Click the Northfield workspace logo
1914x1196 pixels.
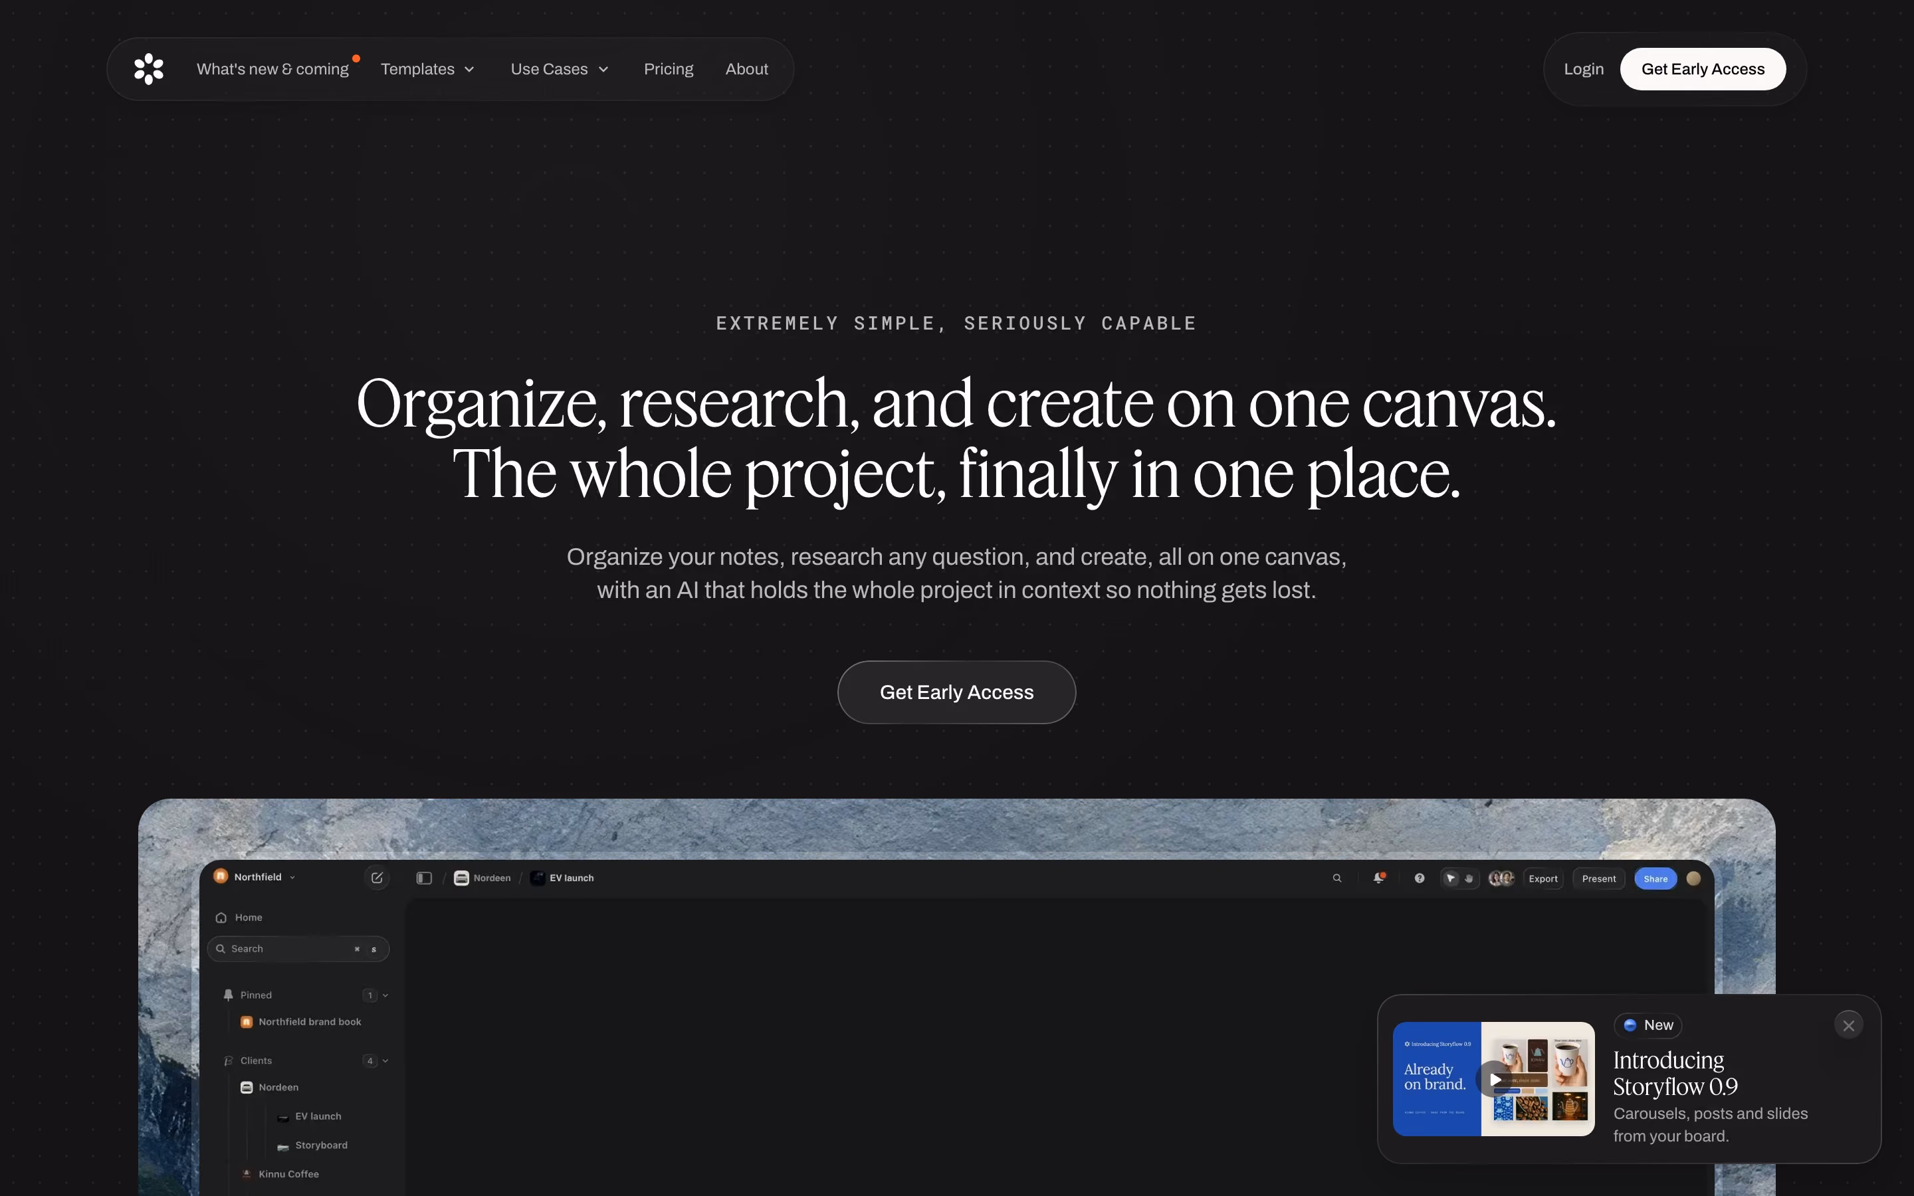[x=221, y=876]
